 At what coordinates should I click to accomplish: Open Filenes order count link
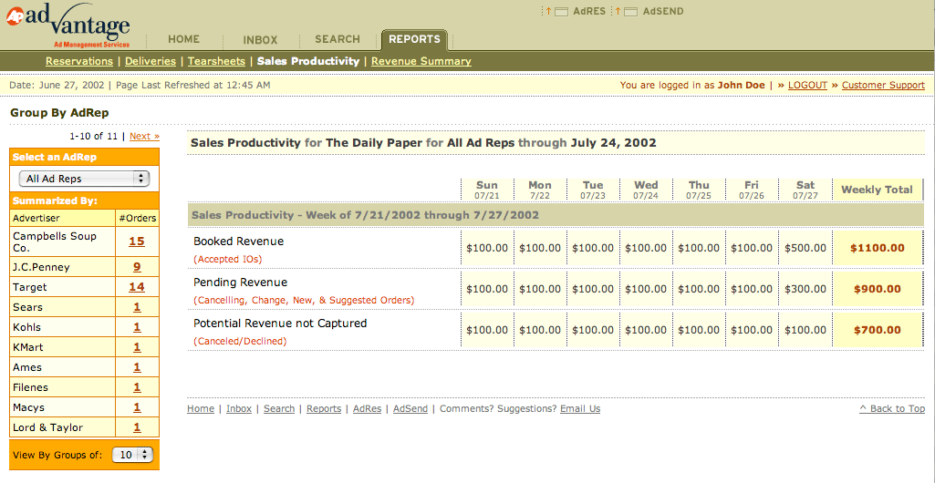[137, 387]
